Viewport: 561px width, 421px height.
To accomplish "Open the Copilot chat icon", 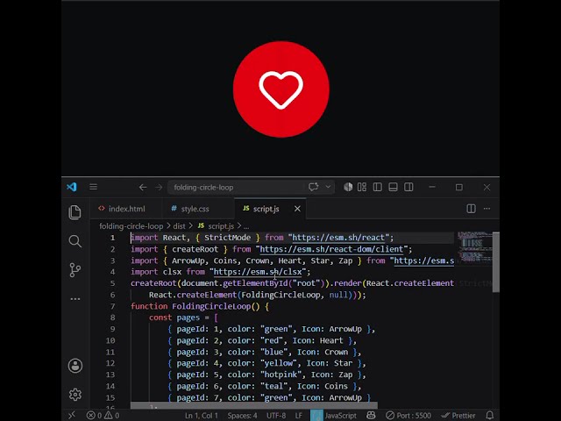I will pos(314,187).
